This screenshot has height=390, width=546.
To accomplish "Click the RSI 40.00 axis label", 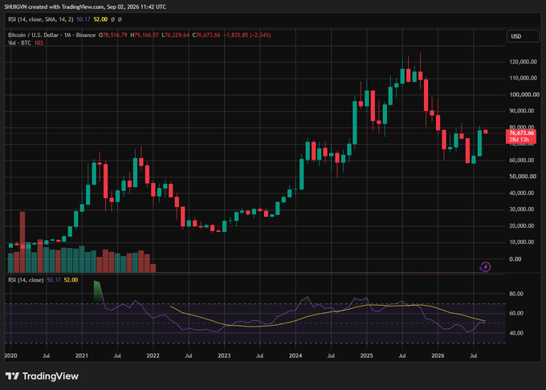I will (516, 333).
